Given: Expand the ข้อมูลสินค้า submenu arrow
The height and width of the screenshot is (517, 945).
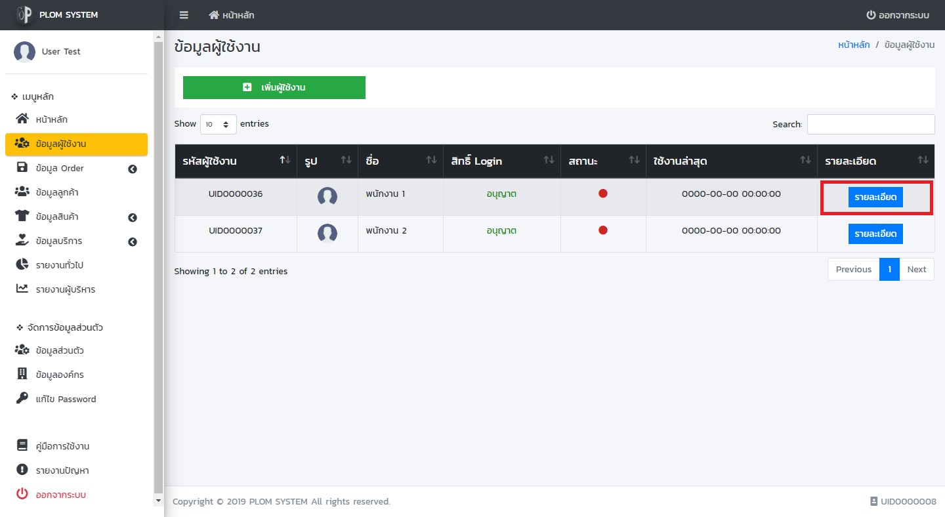Looking at the screenshot, I should coord(132,217).
